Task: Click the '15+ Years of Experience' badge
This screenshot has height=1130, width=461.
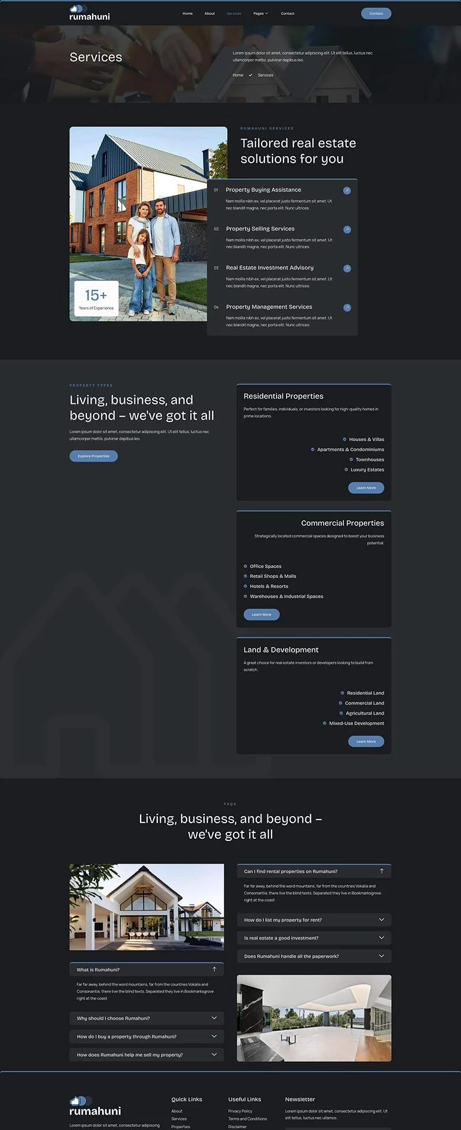Action: point(96,299)
